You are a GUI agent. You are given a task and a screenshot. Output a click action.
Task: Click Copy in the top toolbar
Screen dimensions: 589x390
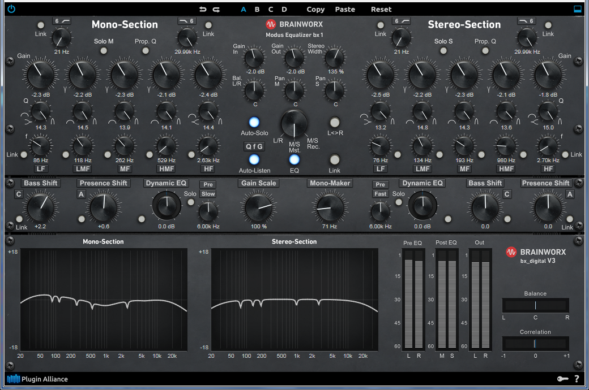point(315,10)
